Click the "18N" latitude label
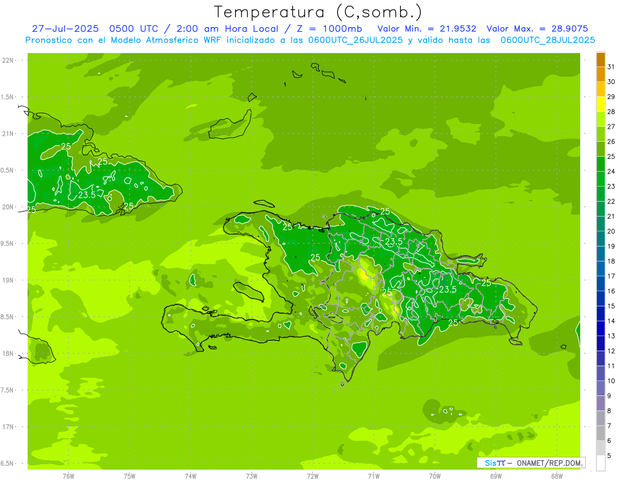This screenshot has width=625, height=483. point(8,354)
